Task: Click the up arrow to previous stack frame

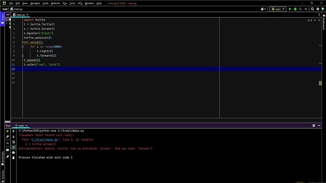Action: (x=14, y=131)
